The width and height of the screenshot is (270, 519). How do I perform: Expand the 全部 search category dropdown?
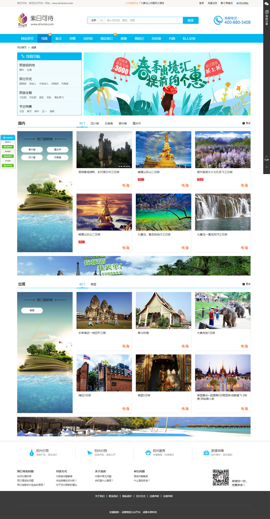pyautogui.click(x=96, y=20)
